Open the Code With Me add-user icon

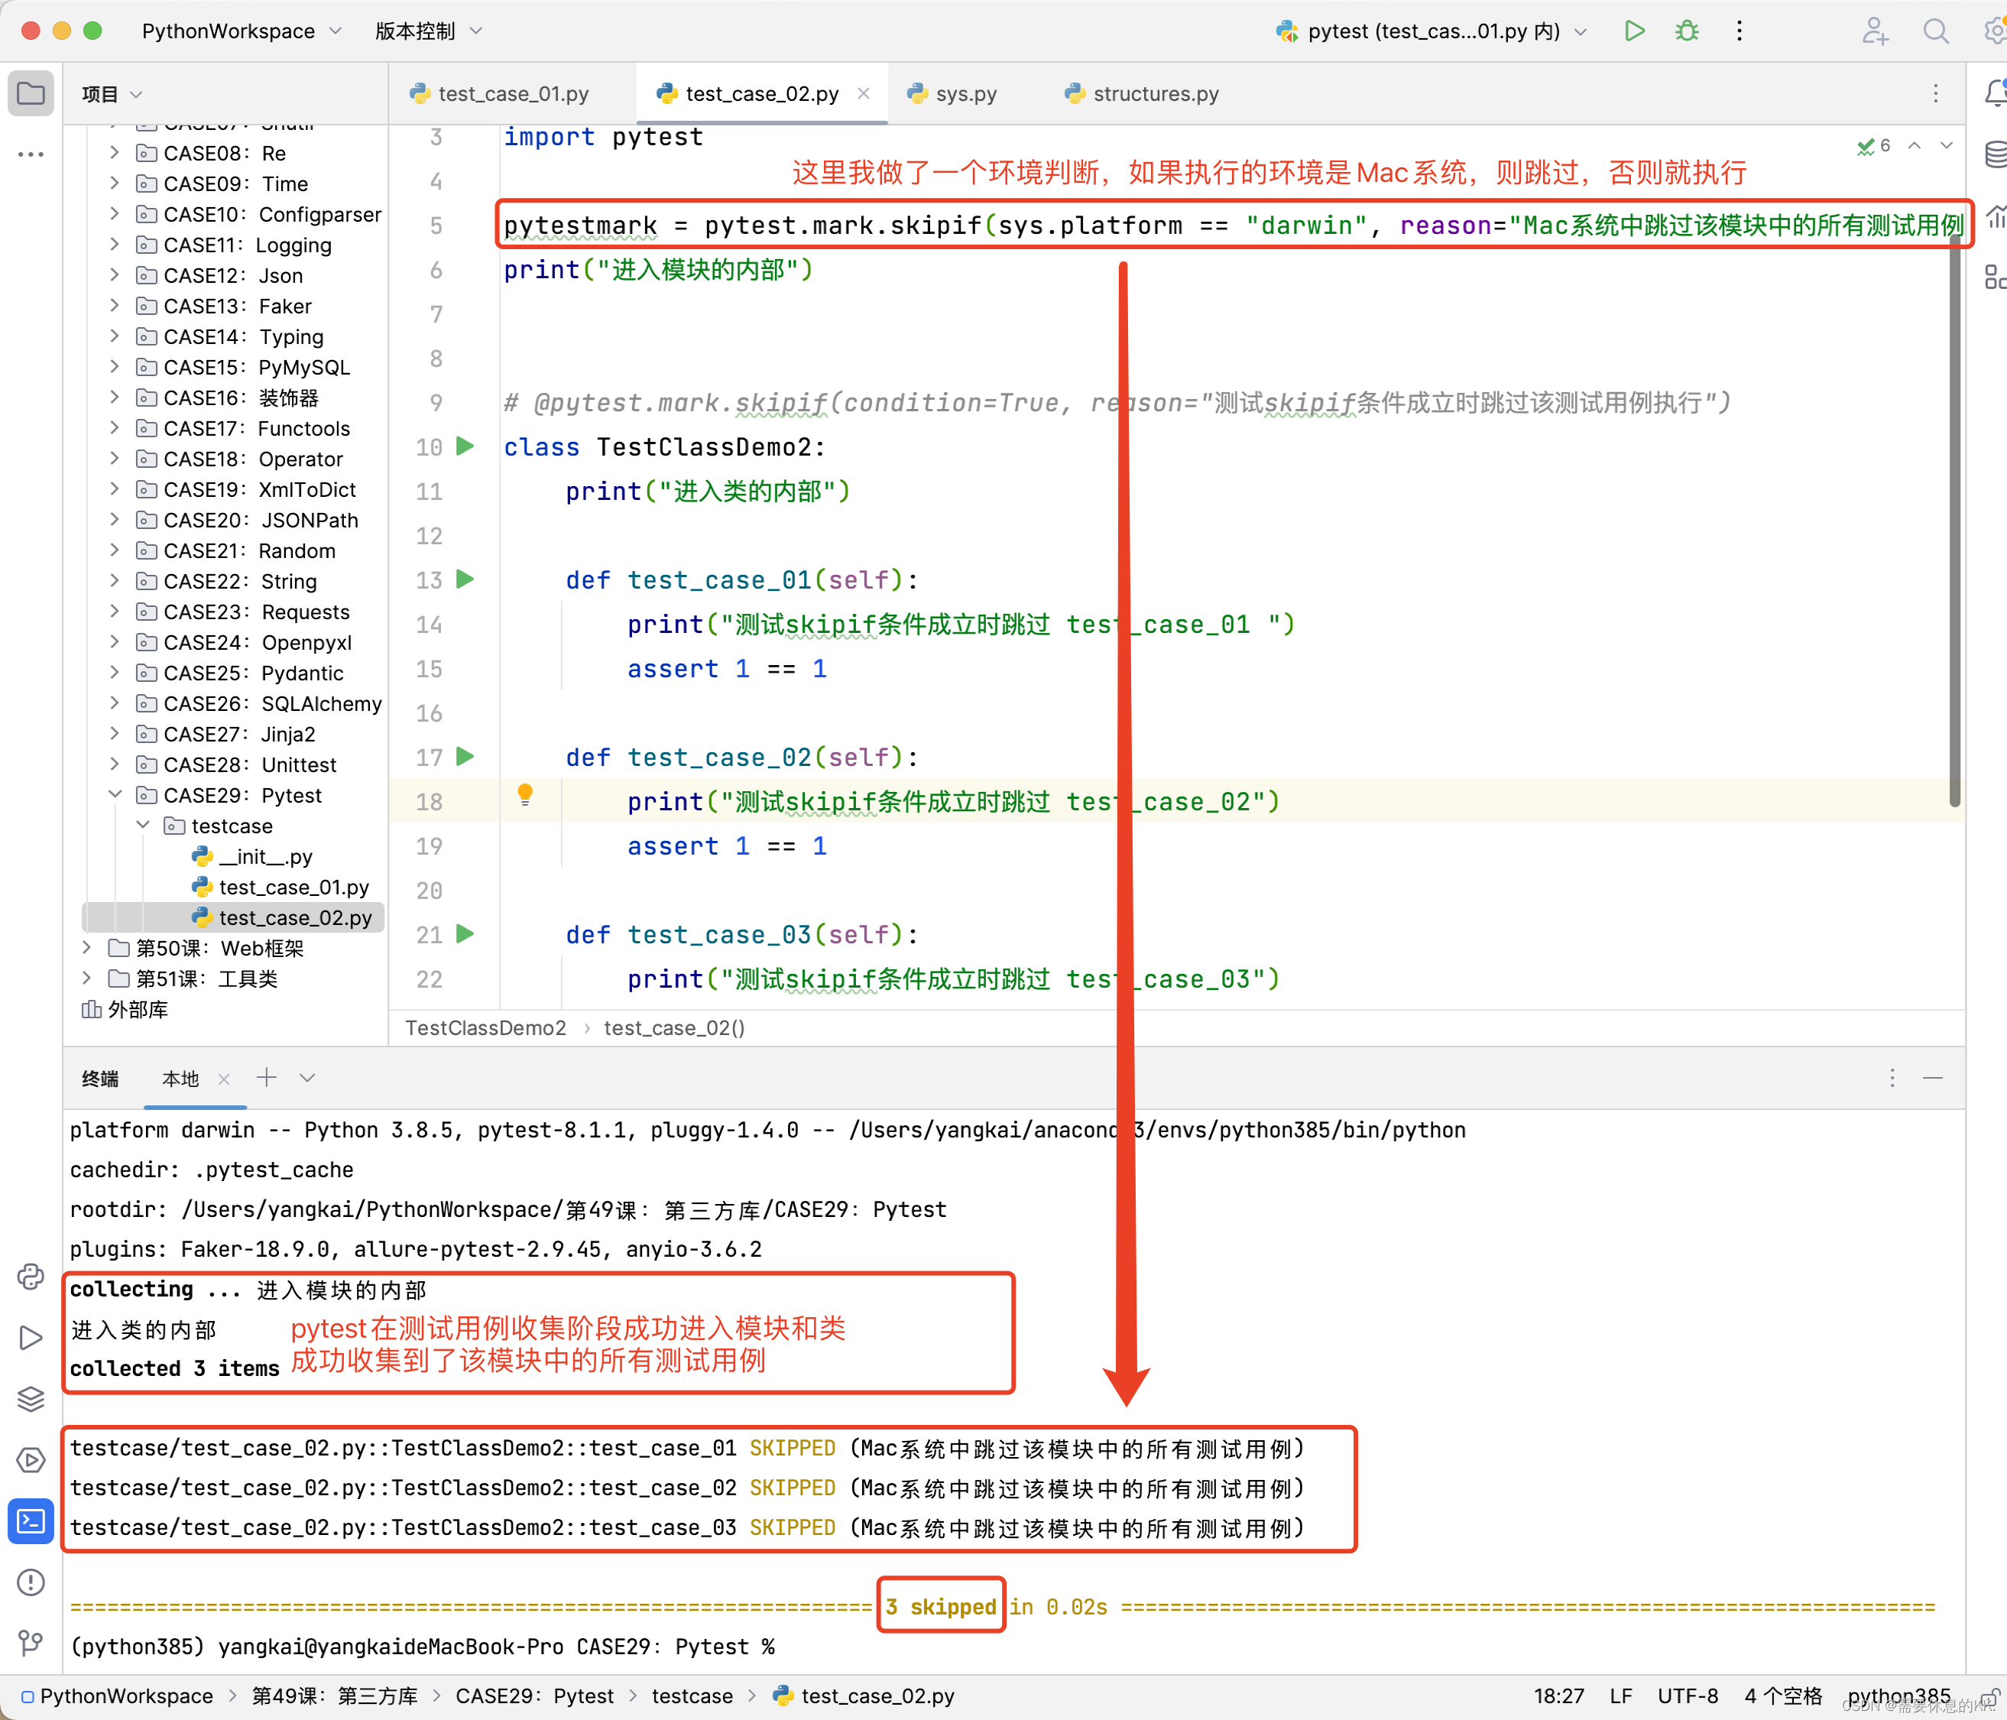[x=1874, y=31]
